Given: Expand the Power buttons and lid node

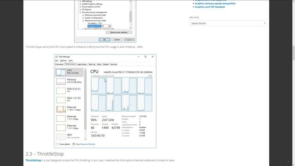Looking at the screenshot, I should pyautogui.click(x=80, y=7).
